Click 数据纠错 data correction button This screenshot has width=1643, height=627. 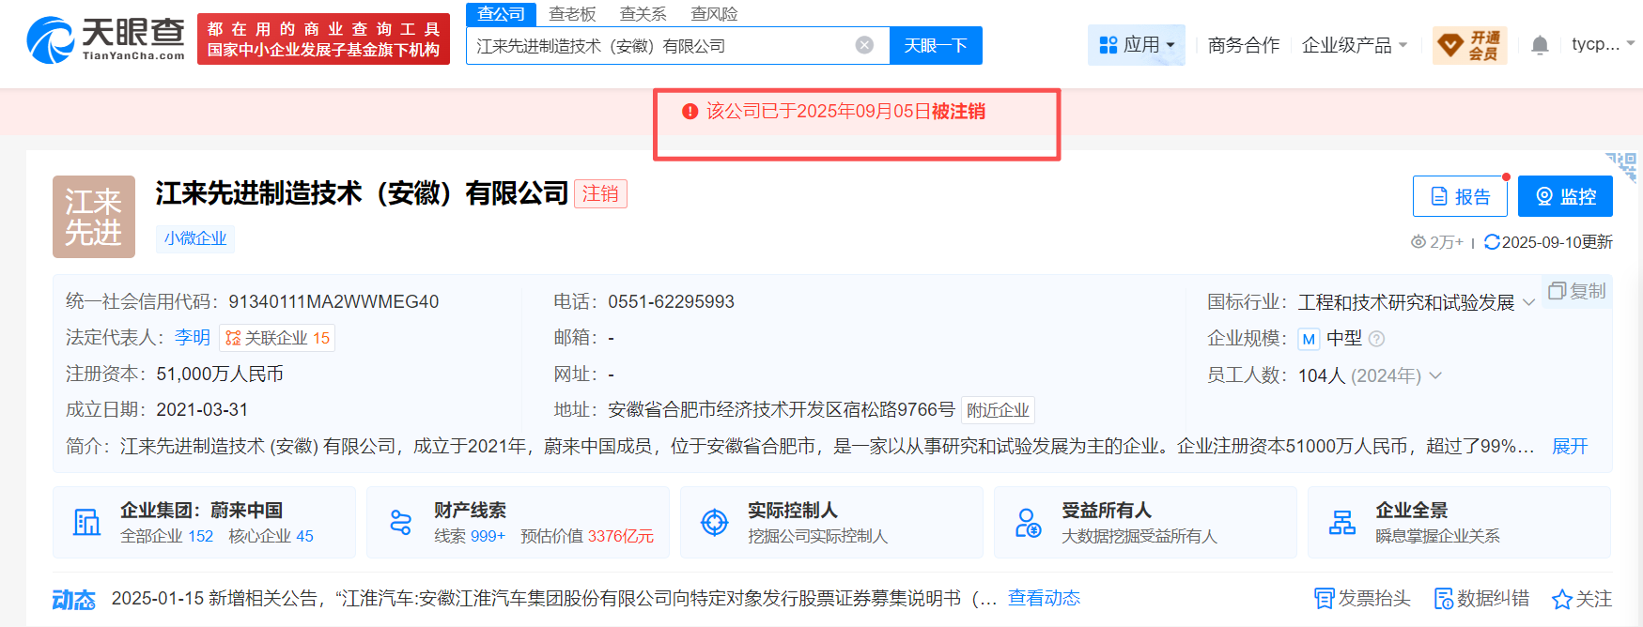tap(1481, 598)
